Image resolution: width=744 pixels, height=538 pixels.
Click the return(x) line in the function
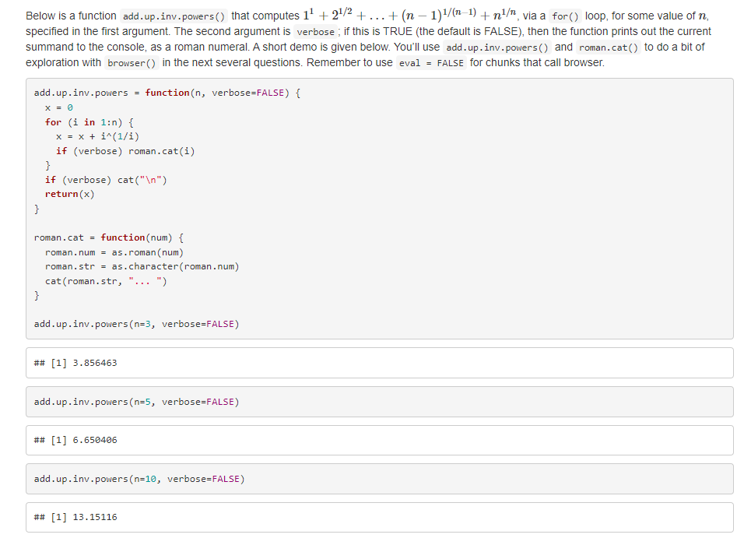pyautogui.click(x=72, y=192)
